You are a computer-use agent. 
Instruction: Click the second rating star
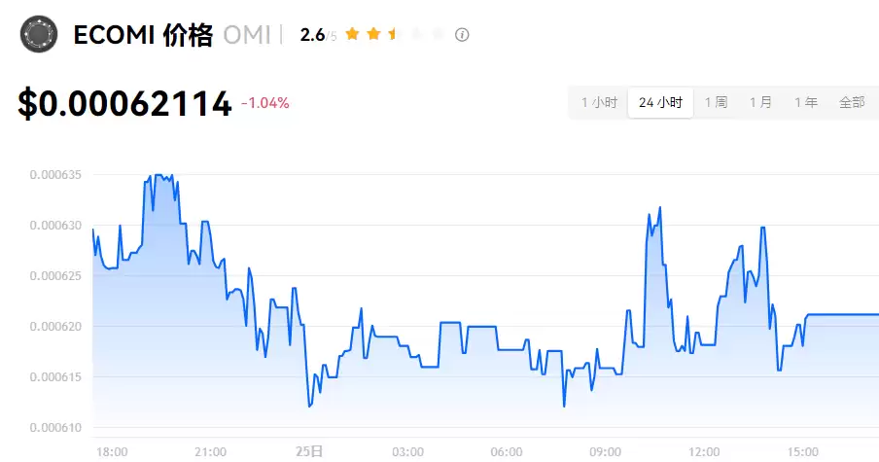(373, 35)
